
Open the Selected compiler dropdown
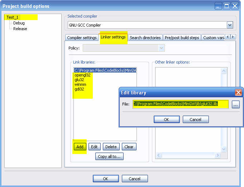[230, 25]
